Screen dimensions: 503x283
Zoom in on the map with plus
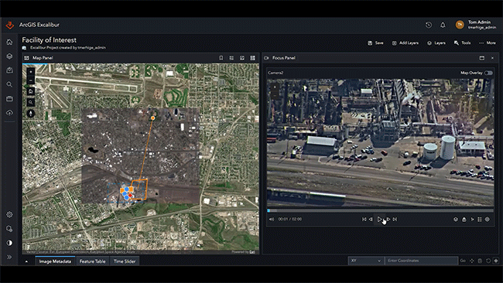coord(31,72)
